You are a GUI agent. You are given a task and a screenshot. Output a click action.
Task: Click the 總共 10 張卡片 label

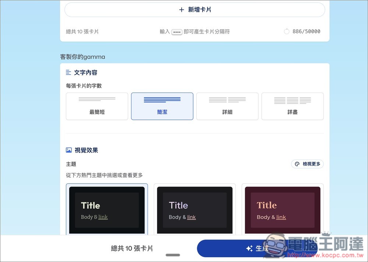click(131, 248)
